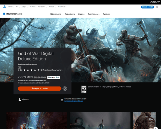Click the Sony Interactive Entertainment publisher text
The width and height of the screenshot is (161, 129).
click(x=27, y=64)
